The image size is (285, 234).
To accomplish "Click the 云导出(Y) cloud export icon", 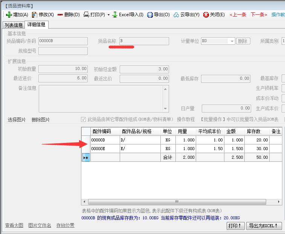I will pos(176,15).
